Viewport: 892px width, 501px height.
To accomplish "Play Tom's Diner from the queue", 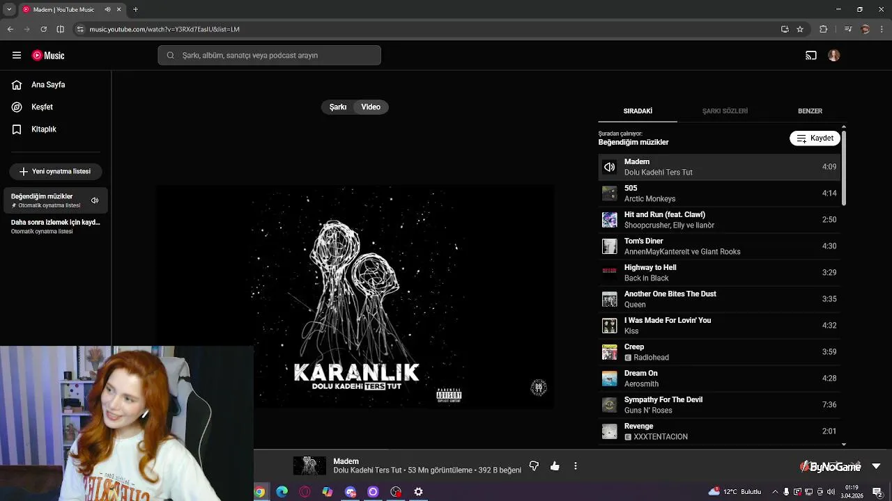I will coord(719,246).
